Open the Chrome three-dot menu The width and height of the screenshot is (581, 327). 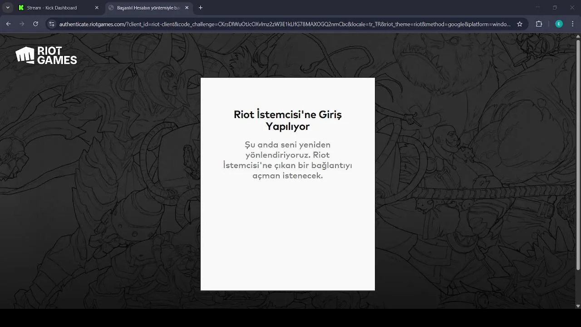coord(572,24)
